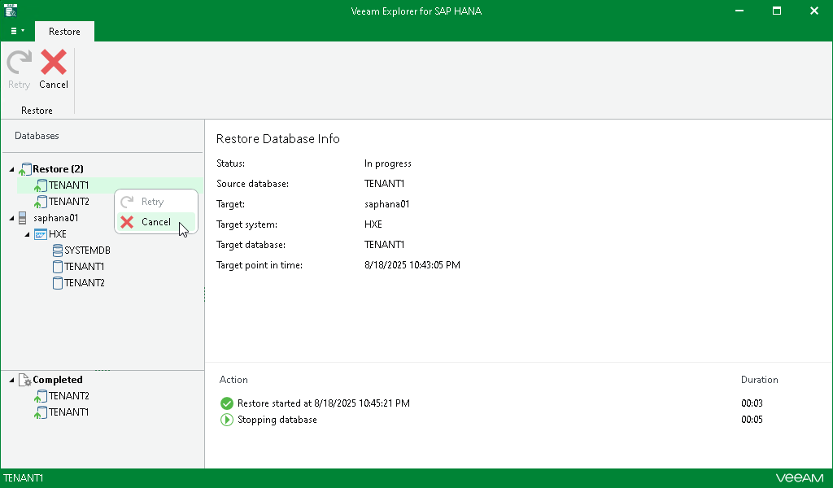The height and width of the screenshot is (488, 833).
Task: Click the red X icon in context menu
Action: (127, 222)
